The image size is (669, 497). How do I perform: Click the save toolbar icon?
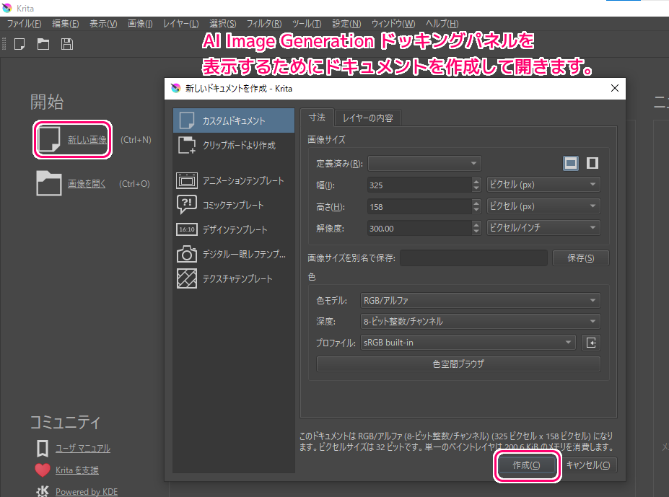click(67, 44)
